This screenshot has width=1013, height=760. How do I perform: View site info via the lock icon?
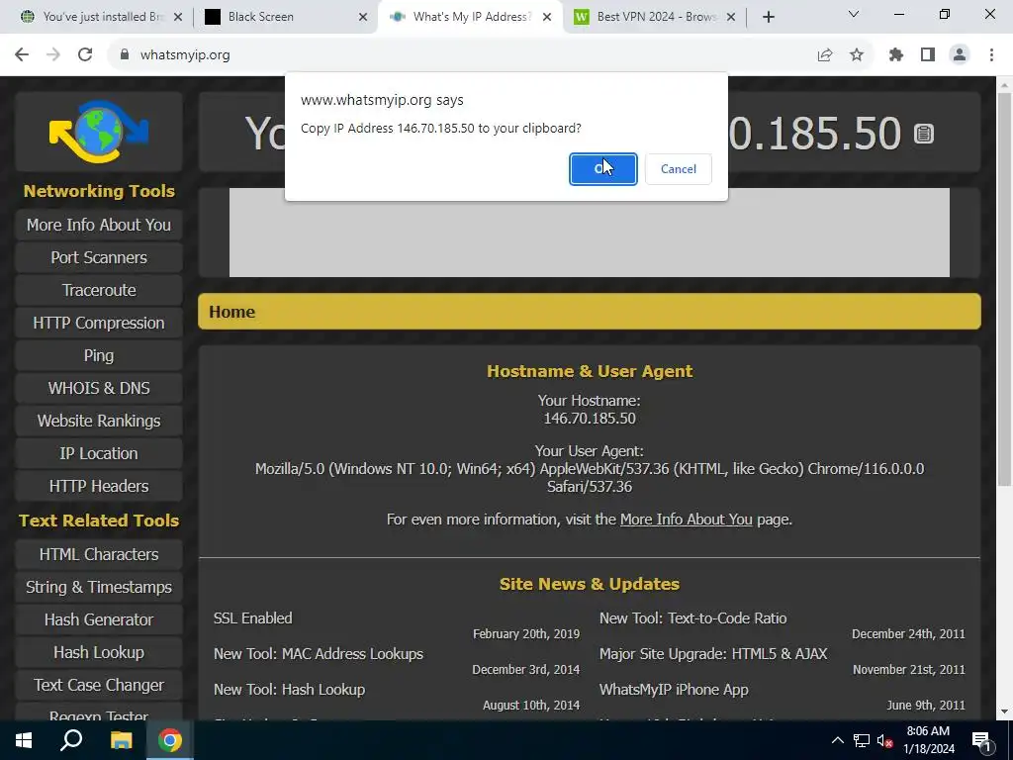[x=125, y=55]
